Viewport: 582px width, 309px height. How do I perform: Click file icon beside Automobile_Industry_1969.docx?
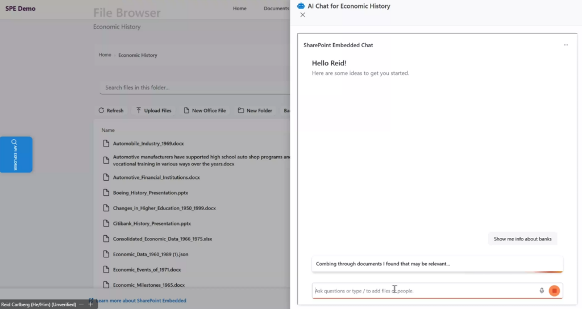[106, 144]
